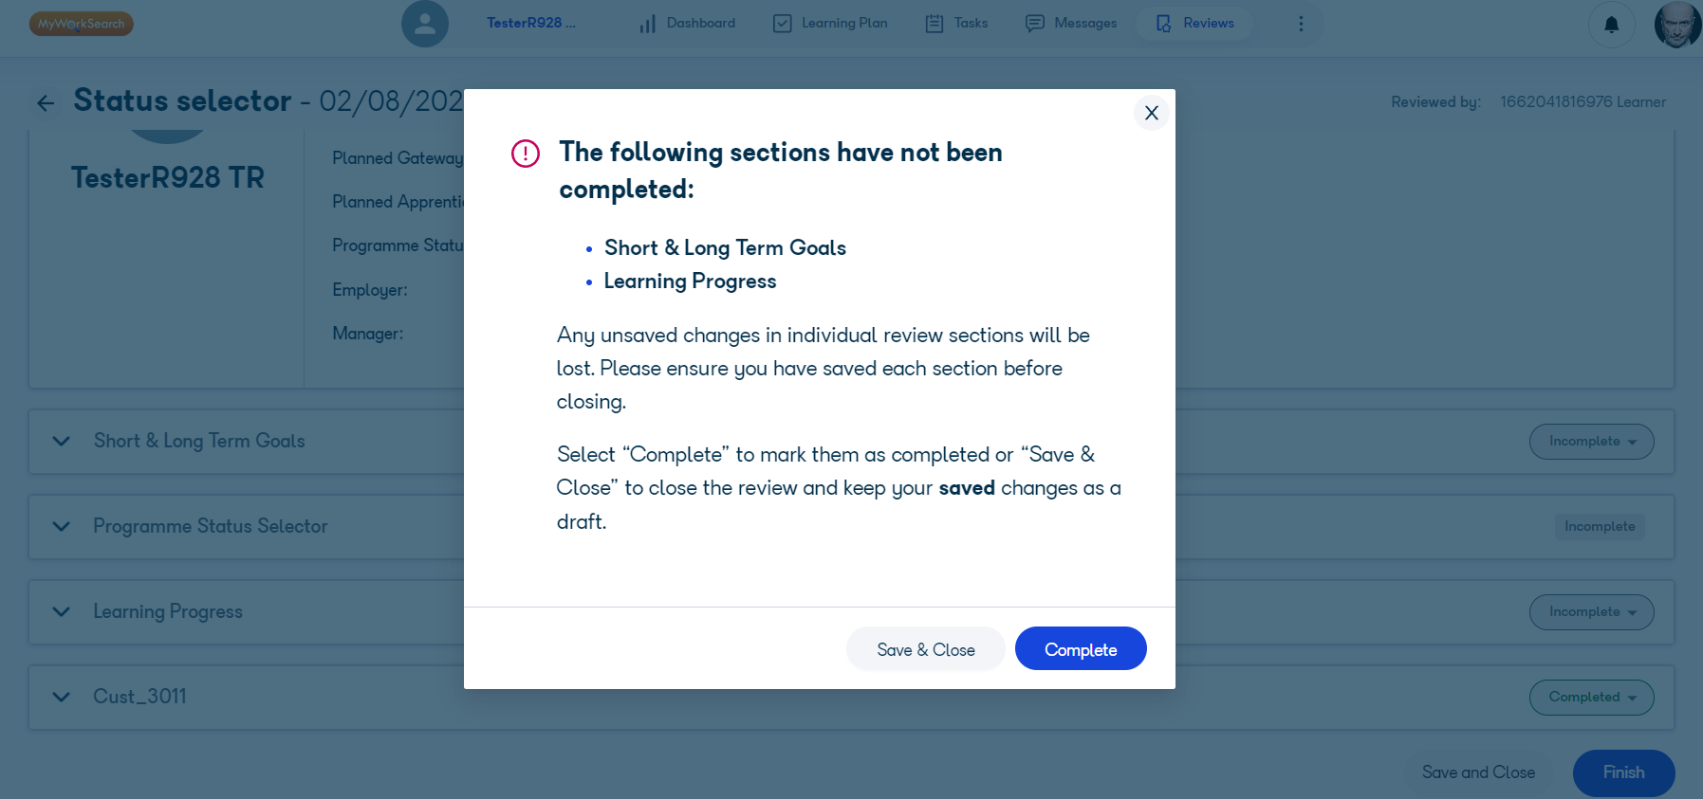Click the MyWorkSearch logo
The height and width of the screenshot is (799, 1703).
click(82, 24)
